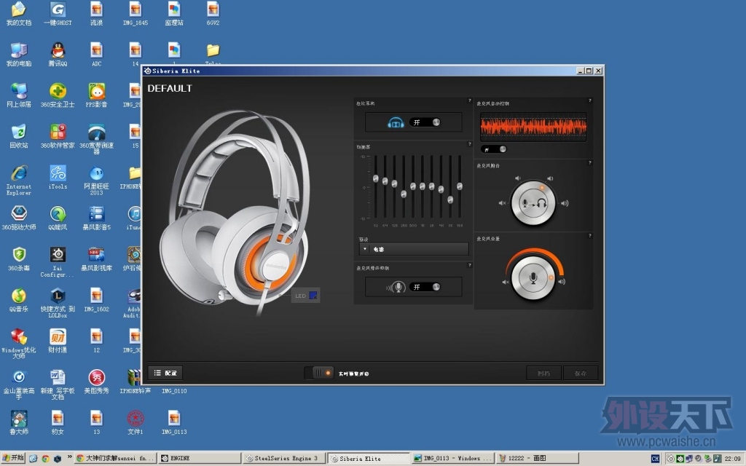Open 阿里旺旺 2013 desktop icon

pyautogui.click(x=97, y=180)
